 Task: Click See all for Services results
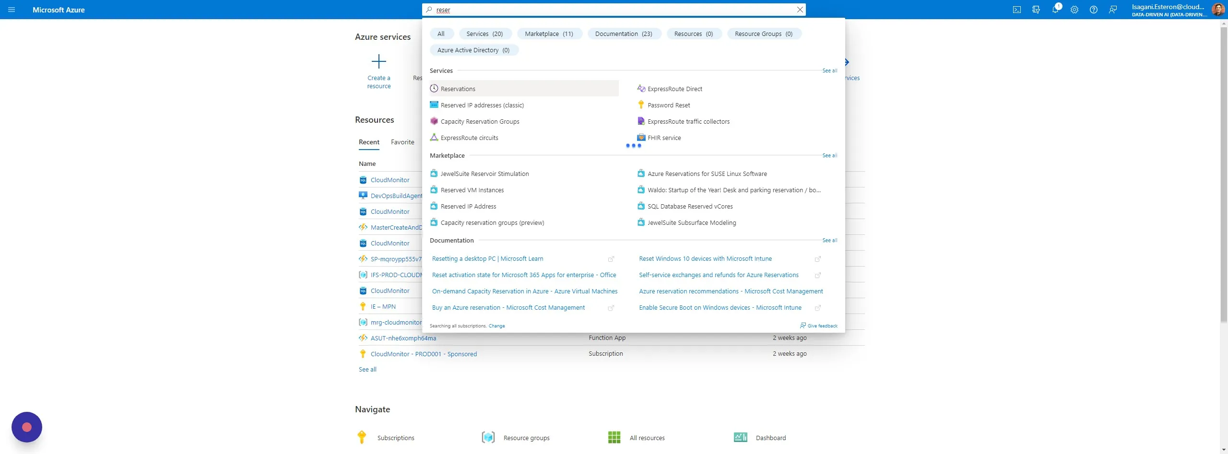pos(829,70)
